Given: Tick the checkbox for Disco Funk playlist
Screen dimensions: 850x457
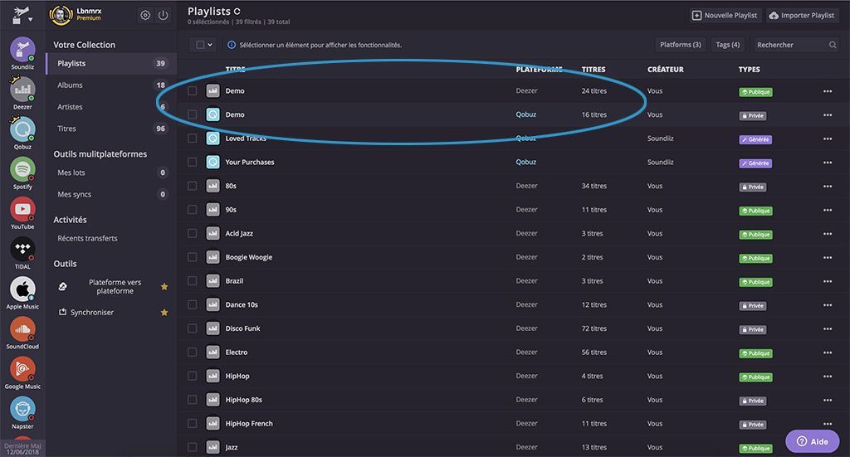Looking at the screenshot, I should point(193,328).
